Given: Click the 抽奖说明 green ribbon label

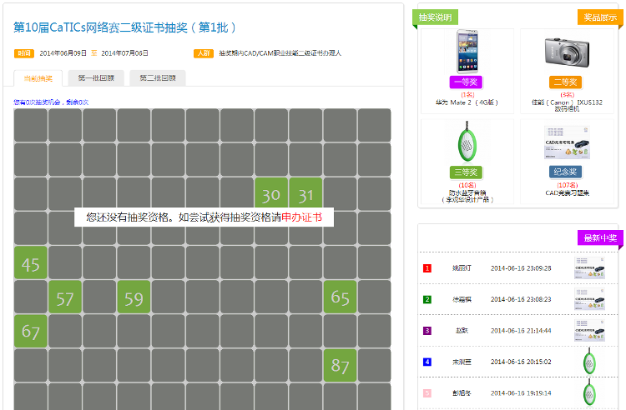Looking at the screenshot, I should click(435, 17).
